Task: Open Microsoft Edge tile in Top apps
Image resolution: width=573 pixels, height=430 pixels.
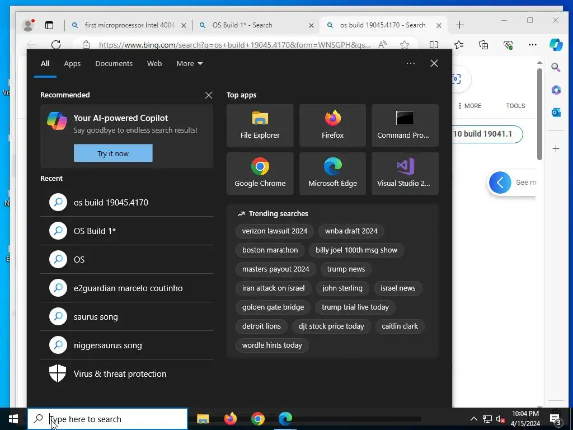Action: click(x=332, y=174)
